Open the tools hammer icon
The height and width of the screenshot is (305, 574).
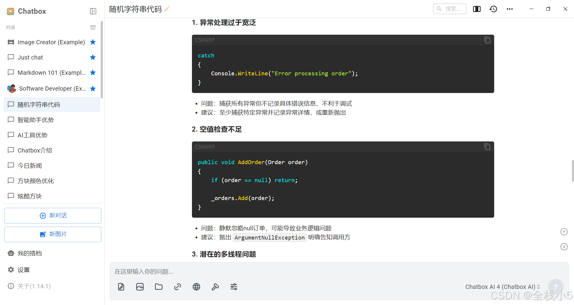point(215,287)
